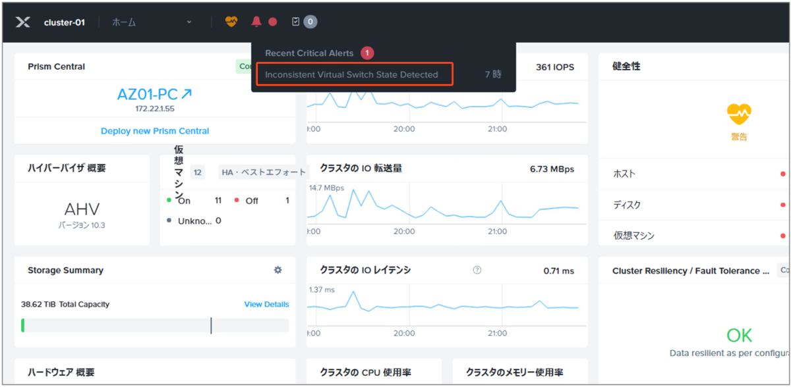791x387 pixels.
Task: Click the 6.73 MBps transfer value
Action: (552, 169)
